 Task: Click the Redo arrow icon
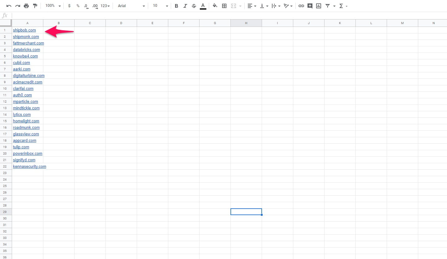pyautogui.click(x=18, y=6)
